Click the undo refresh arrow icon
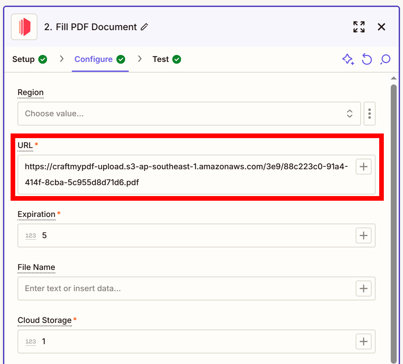 coord(367,59)
